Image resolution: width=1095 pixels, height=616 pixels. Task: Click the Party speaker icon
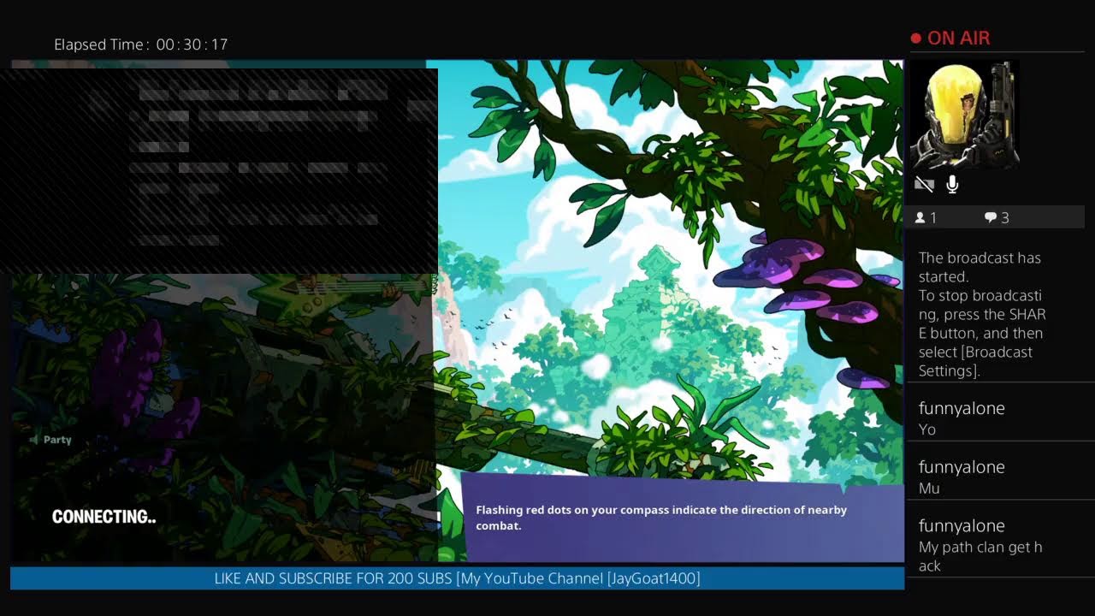[x=33, y=440]
